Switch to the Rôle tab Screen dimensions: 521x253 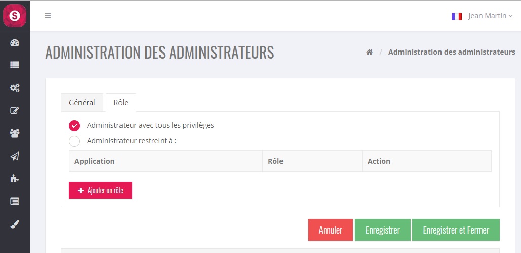tap(121, 103)
